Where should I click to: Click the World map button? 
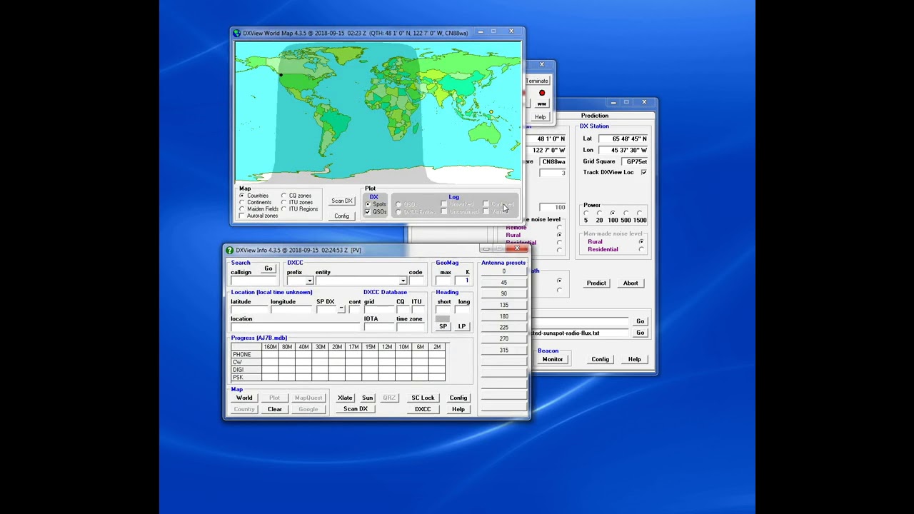pos(244,398)
